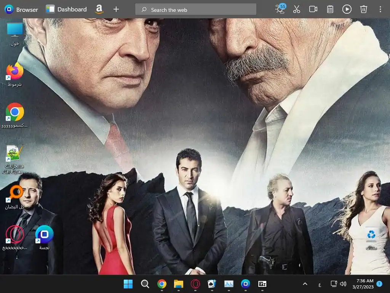
Task: Open Solitaire cards app from taskbar
Action: (212, 284)
